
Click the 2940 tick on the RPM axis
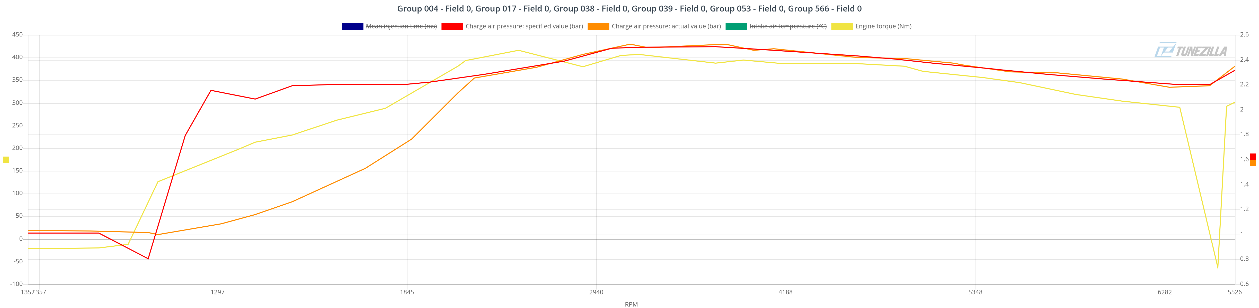(x=596, y=292)
